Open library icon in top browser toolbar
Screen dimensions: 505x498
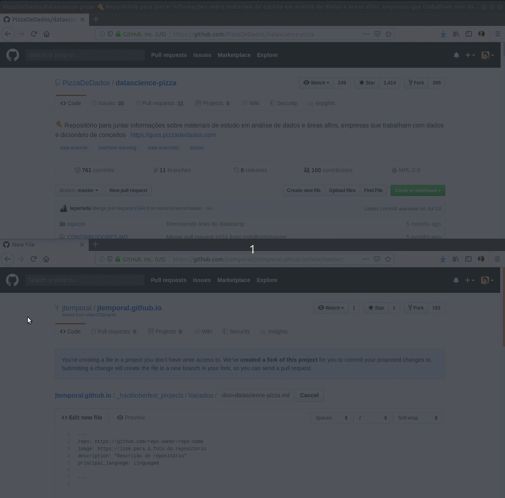(x=456, y=34)
